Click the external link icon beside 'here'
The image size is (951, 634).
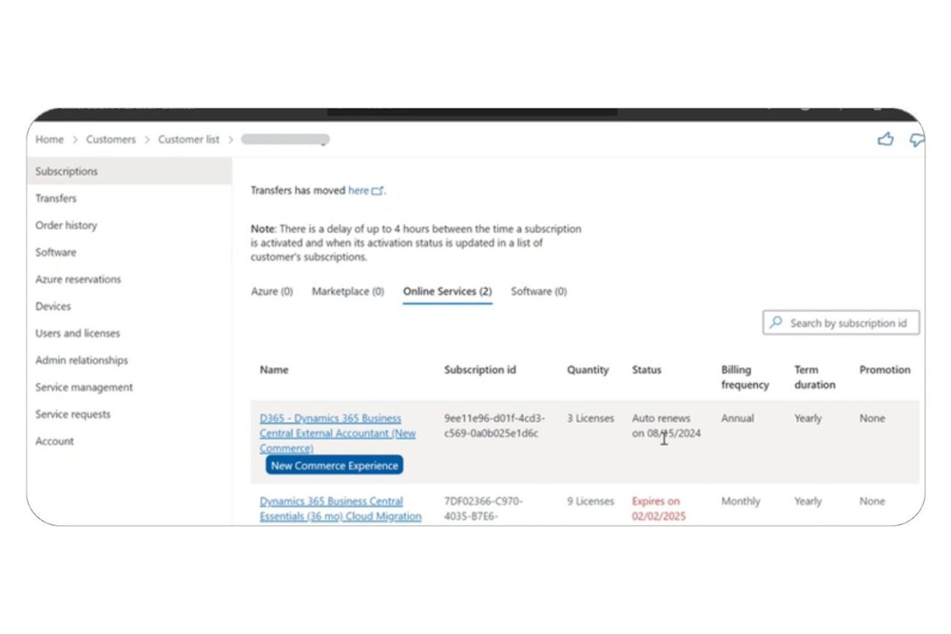click(377, 191)
